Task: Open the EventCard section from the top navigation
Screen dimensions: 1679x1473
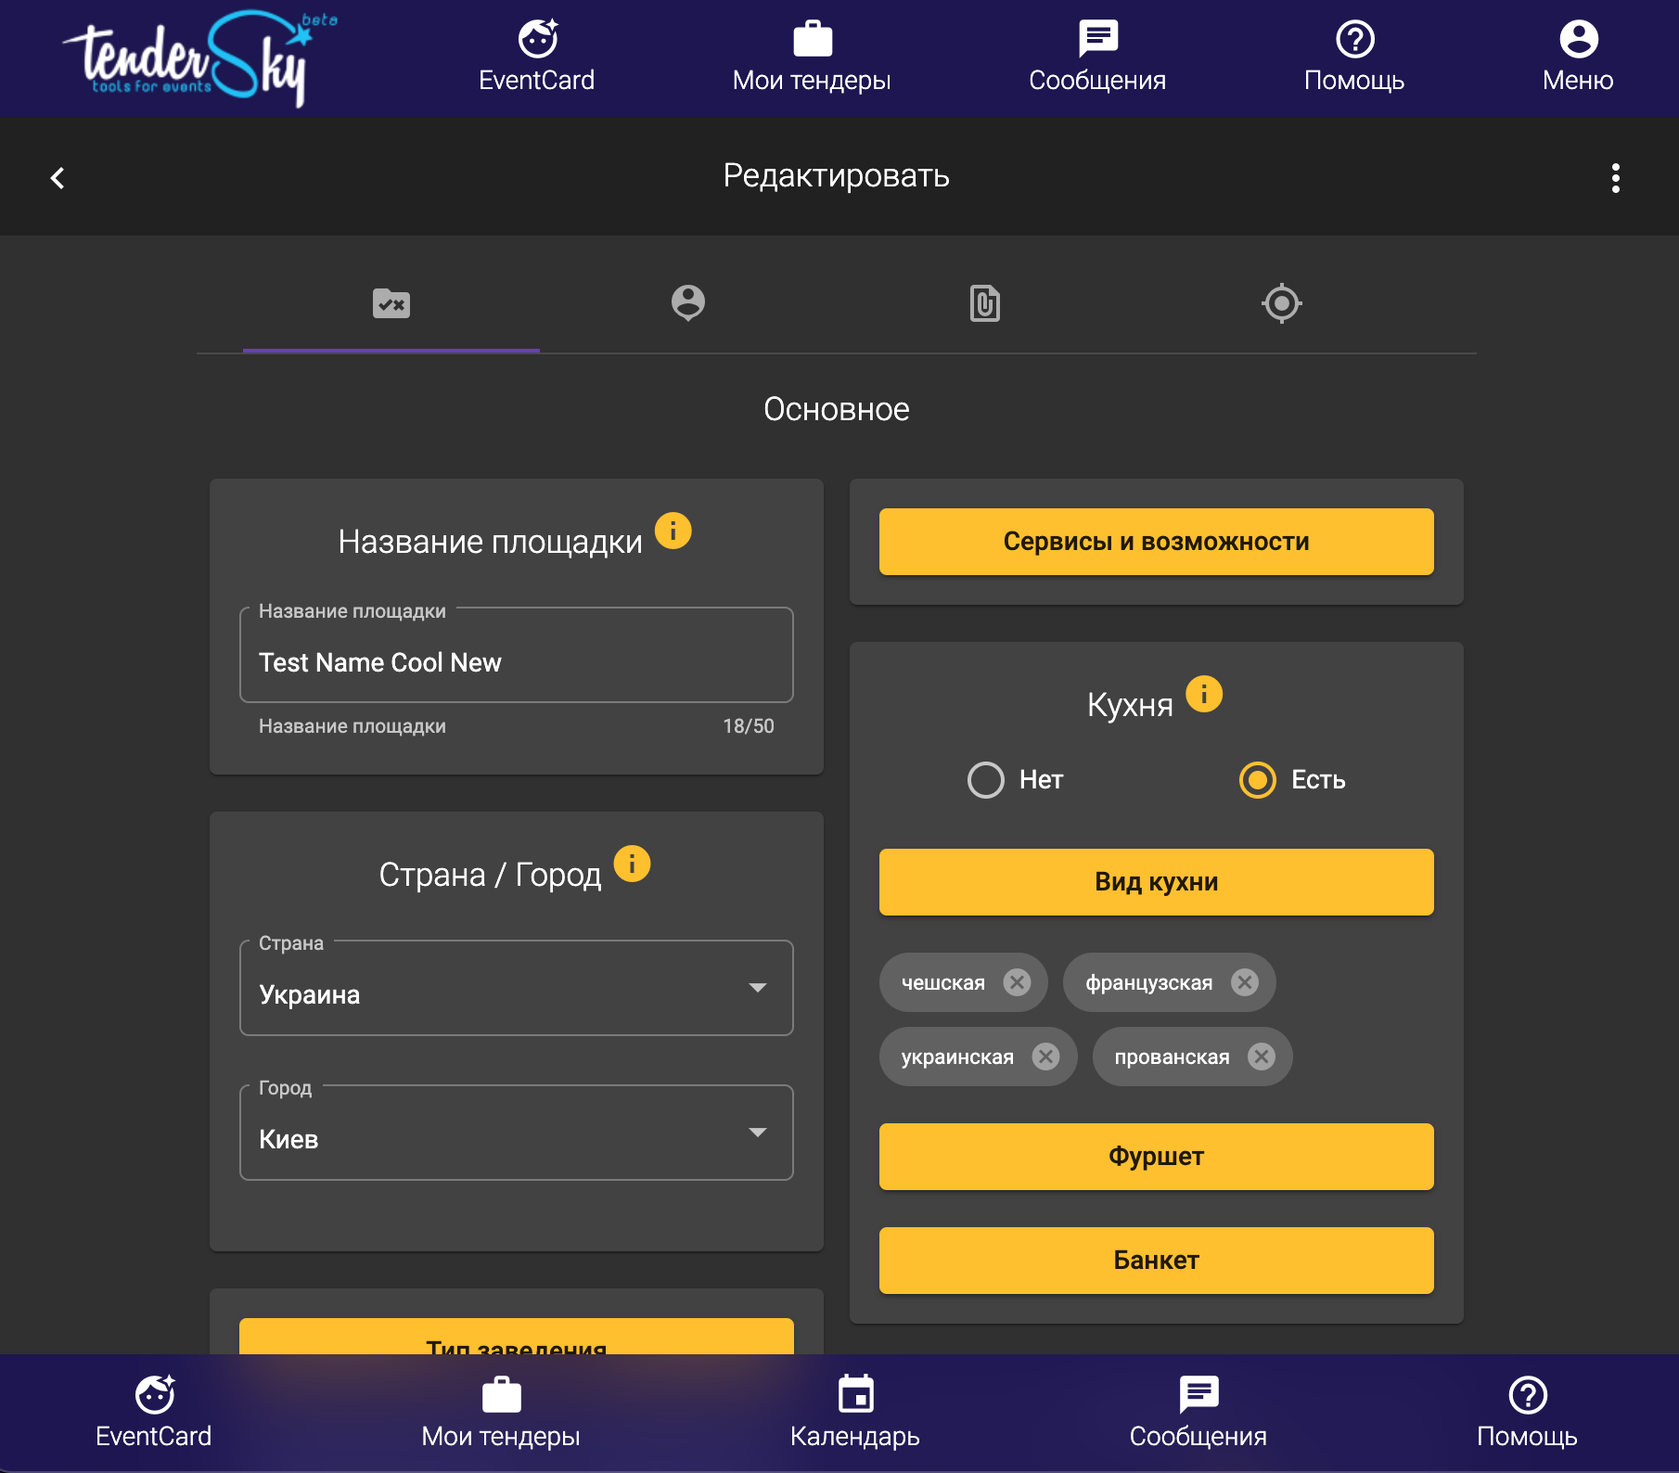Action: 538,56
